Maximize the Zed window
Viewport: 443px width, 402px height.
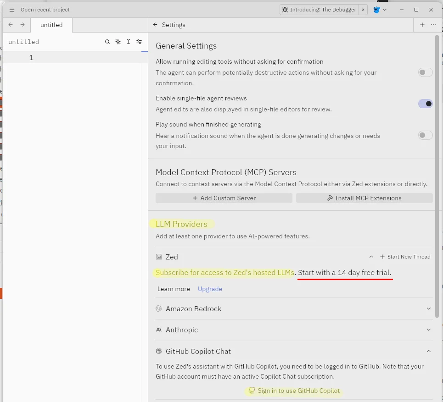click(416, 10)
